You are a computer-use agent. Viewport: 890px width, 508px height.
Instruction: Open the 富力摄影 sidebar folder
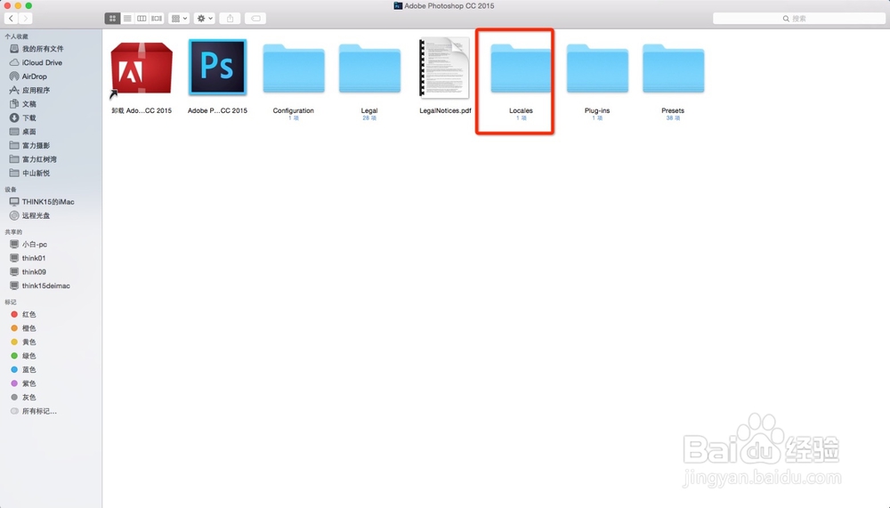(36, 145)
